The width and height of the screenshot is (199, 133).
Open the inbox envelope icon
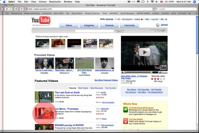(x=116, y=19)
